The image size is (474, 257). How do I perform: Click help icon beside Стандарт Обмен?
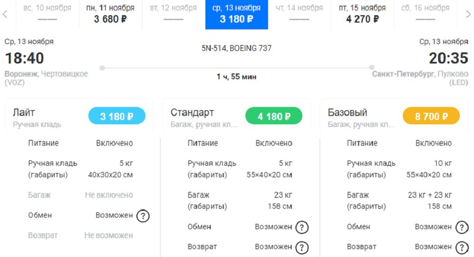(x=302, y=227)
